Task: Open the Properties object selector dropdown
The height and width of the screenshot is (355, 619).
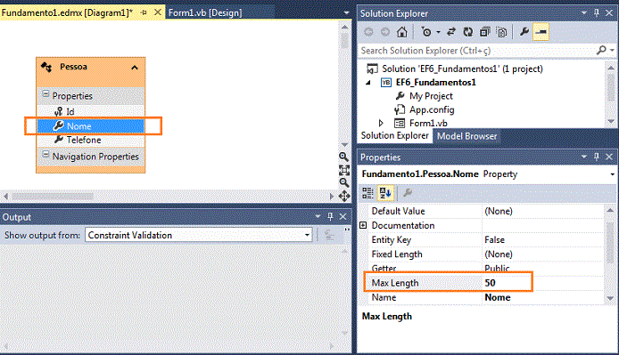Action: (612, 174)
